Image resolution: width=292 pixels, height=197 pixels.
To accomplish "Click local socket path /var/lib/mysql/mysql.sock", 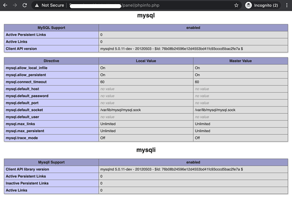I will [x=121, y=110].
